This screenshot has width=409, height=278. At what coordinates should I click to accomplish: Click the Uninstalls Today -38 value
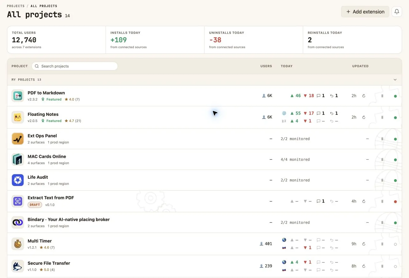215,40
